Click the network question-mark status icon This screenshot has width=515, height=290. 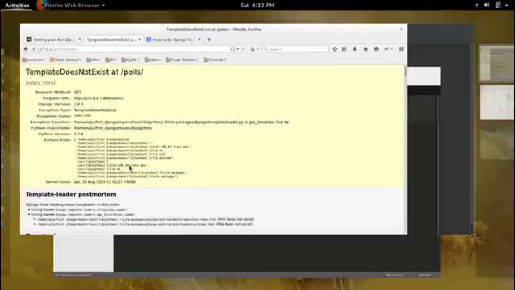(x=477, y=5)
